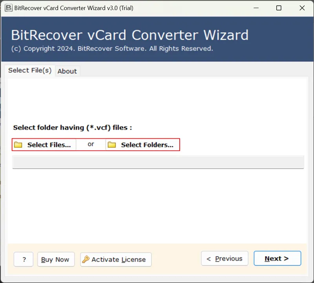Go back using the Previous button
This screenshot has height=283, width=314.
(225, 259)
